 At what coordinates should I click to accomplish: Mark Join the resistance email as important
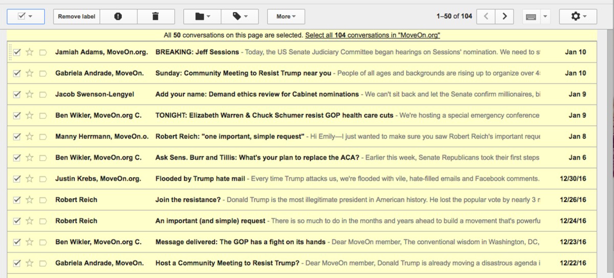(x=43, y=200)
